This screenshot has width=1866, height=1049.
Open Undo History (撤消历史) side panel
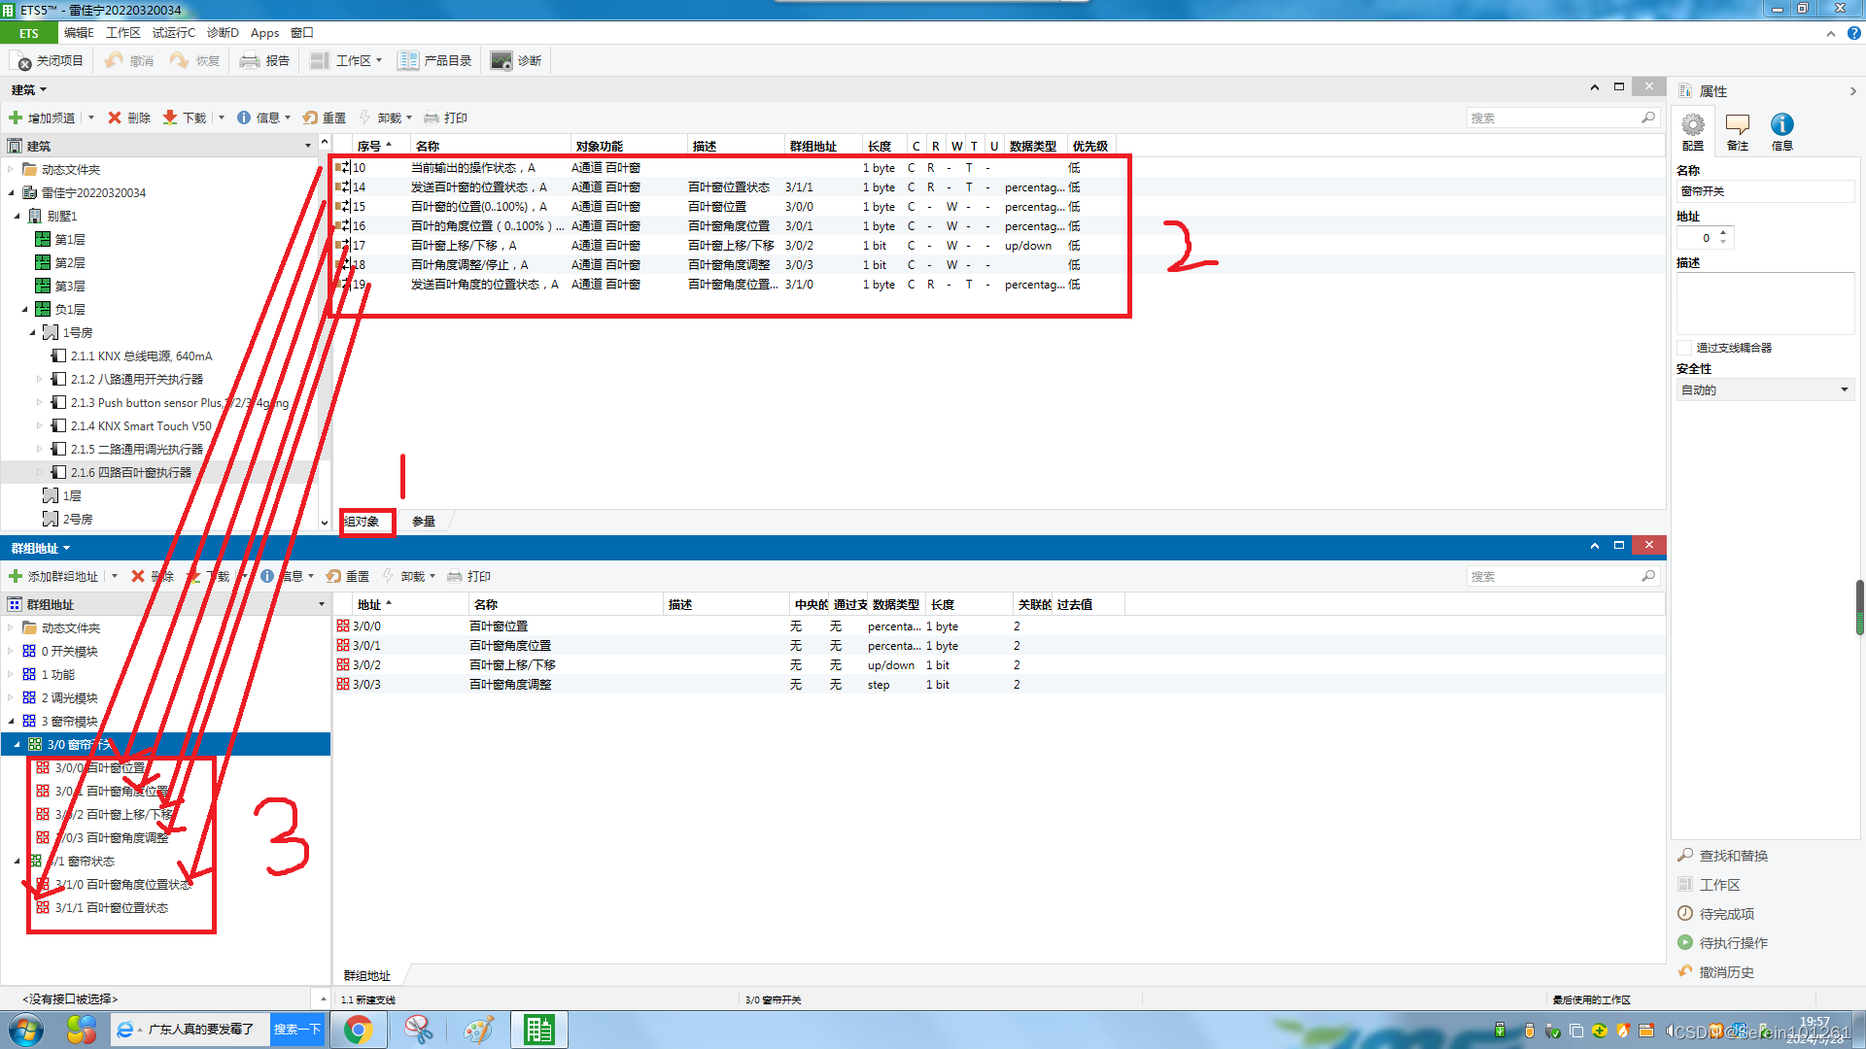[1726, 972]
